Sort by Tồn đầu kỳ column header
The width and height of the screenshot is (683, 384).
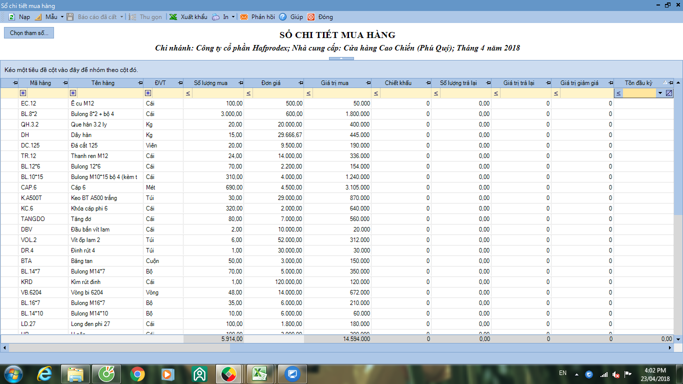638,83
